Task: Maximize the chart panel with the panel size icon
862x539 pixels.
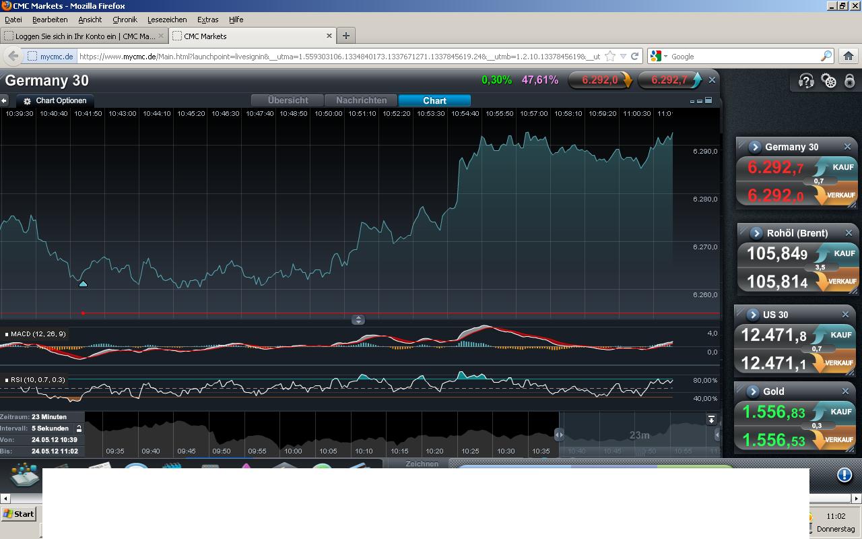Action: (708, 100)
